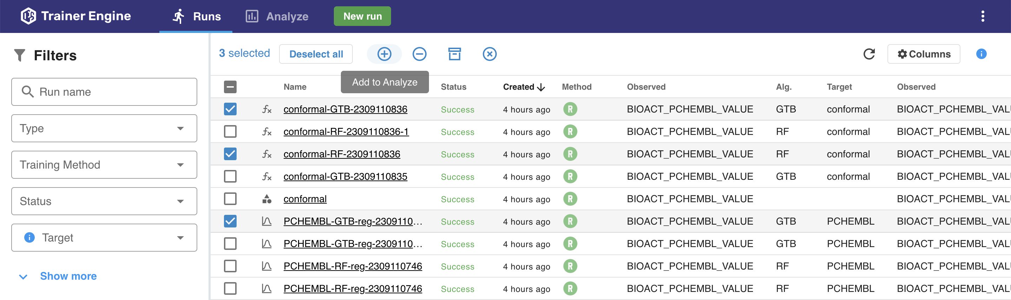This screenshot has width=1011, height=300.
Task: Click the Deselect all button
Action: pos(316,54)
